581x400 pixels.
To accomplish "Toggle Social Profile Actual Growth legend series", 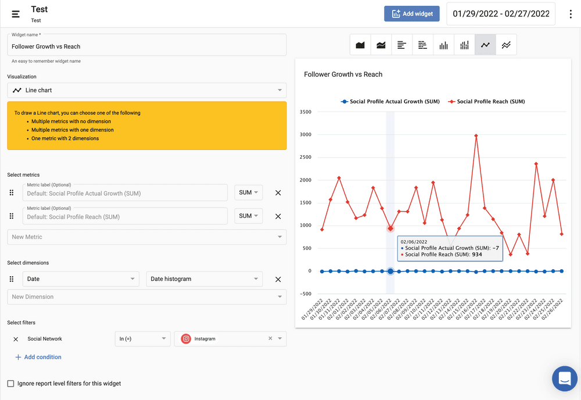I will [x=394, y=102].
